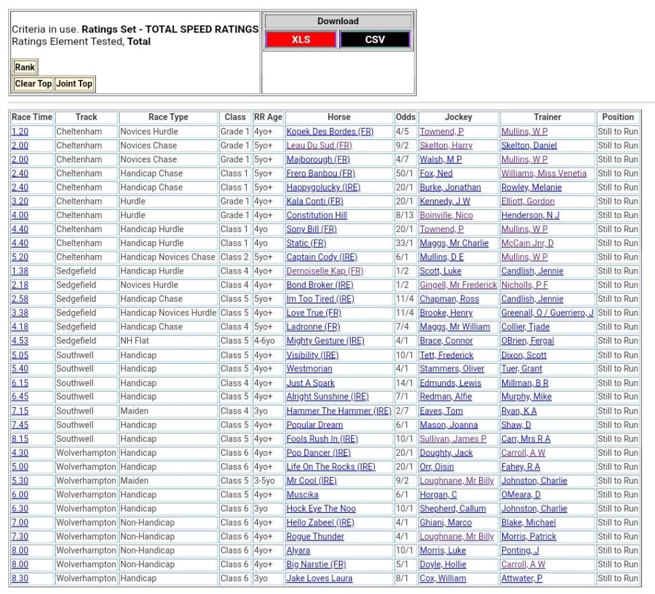Viewport: 655px width, 594px height.
Task: Click the 4.53 Sedgefield race time
Action: tap(20, 341)
